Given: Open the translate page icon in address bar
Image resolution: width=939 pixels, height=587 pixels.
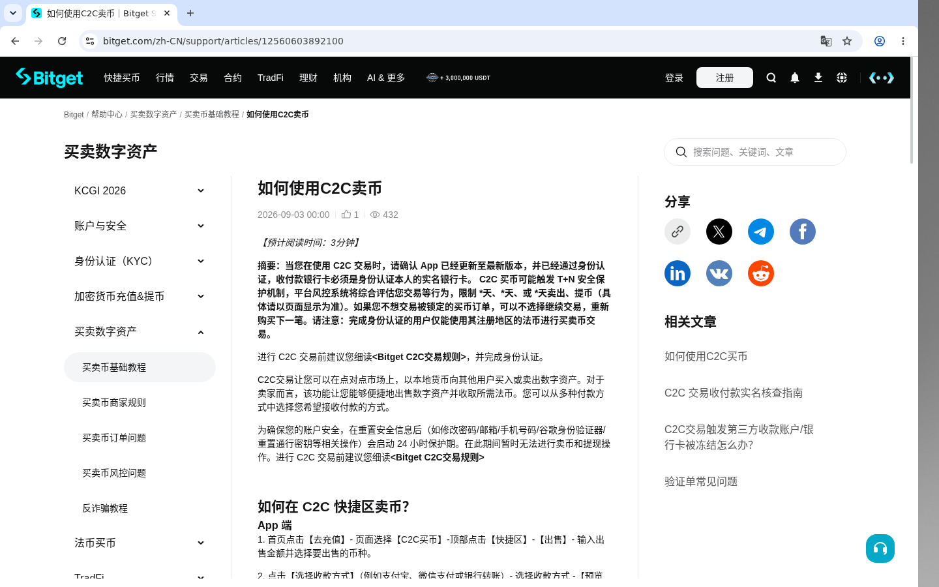Looking at the screenshot, I should tap(826, 41).
